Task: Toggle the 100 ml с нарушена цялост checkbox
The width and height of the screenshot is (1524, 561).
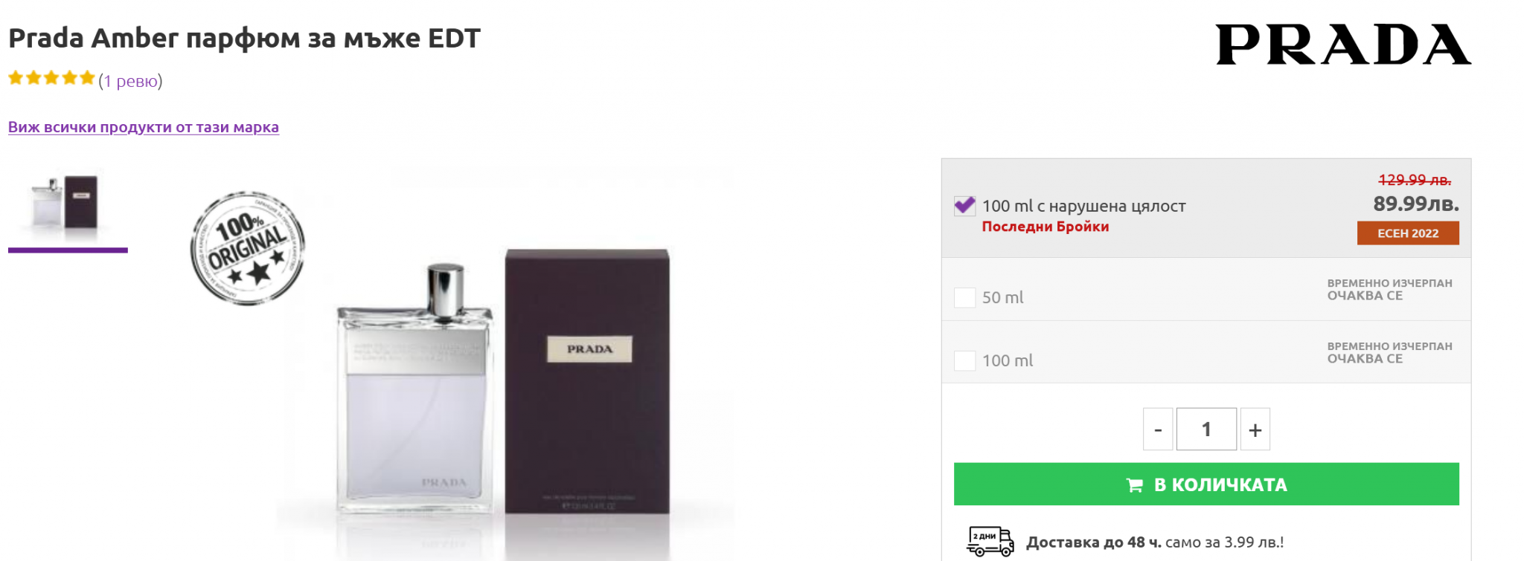Action: 965,206
